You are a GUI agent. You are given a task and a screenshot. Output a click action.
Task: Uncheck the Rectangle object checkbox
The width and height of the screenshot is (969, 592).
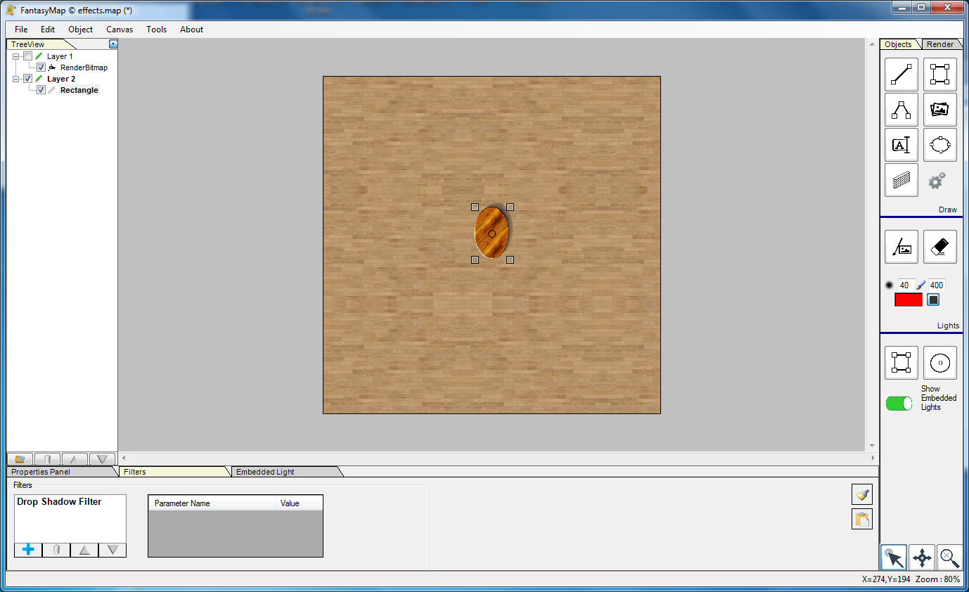tap(41, 90)
